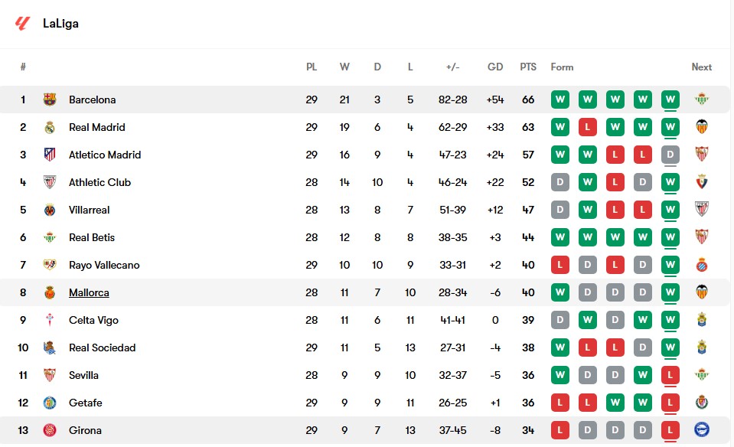Click Atletico Madrid's latest D form badge
734x447 pixels.
coord(670,155)
